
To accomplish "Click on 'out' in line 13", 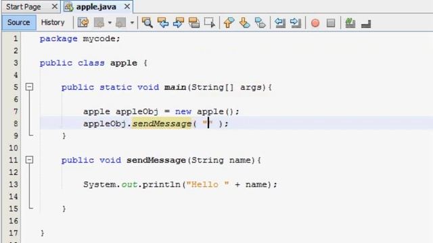I will tap(129, 184).
